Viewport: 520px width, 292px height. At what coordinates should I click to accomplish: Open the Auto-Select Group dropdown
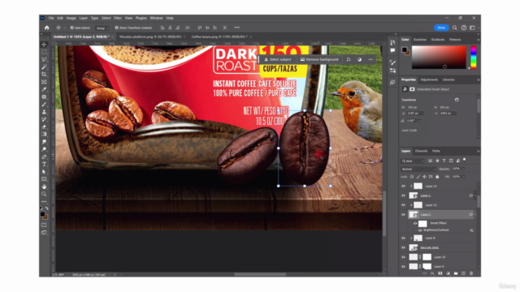pos(102,28)
